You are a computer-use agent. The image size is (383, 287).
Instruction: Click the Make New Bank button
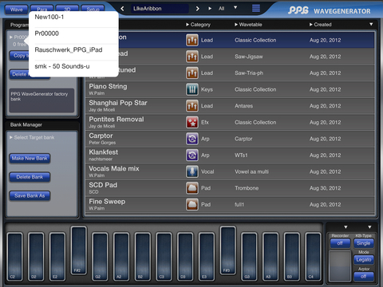[x=30, y=159]
